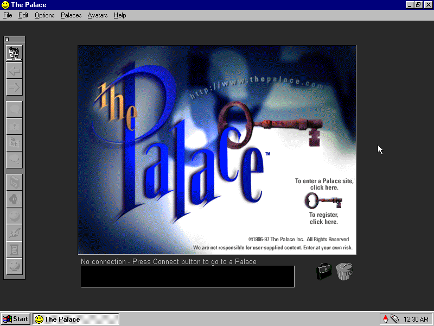Click the black chat input box
The height and width of the screenshot is (326, 434).
[187, 276]
